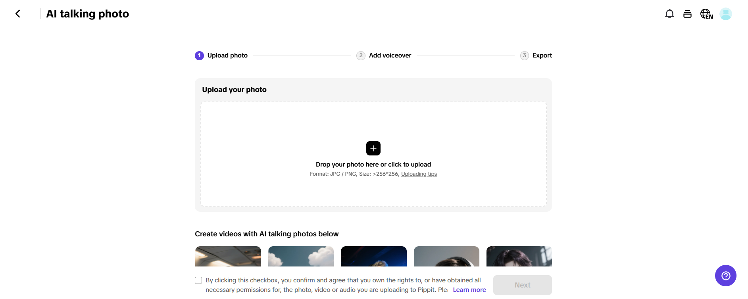Select step 1 Upload photo

tap(221, 56)
